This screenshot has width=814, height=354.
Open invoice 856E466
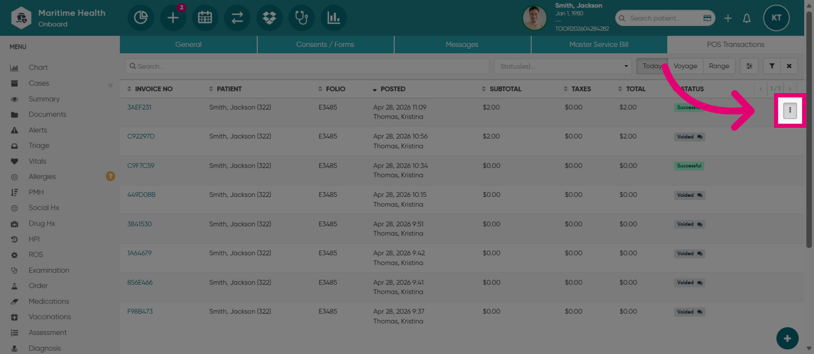[140, 282]
